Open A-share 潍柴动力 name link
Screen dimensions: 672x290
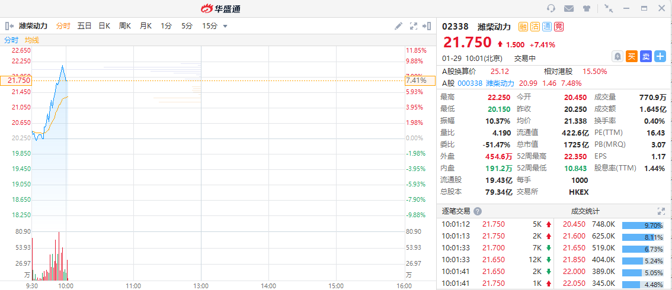[500, 83]
